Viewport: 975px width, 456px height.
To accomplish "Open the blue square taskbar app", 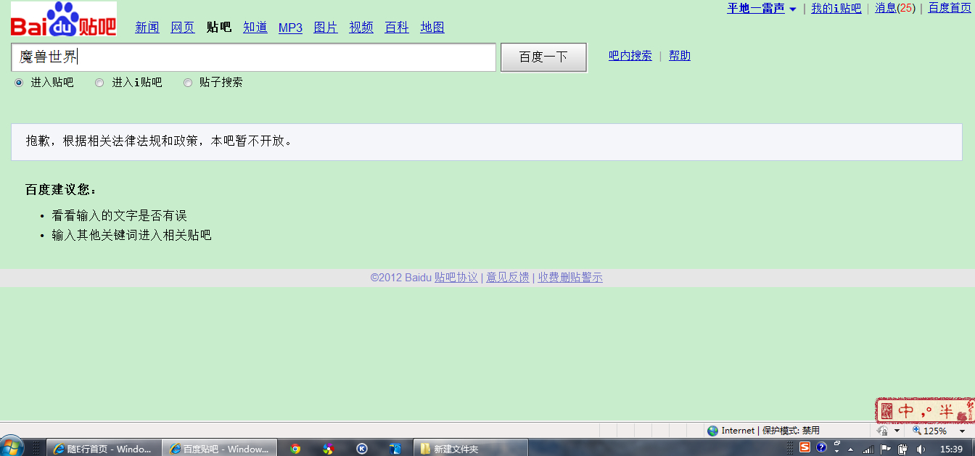I will 395,449.
